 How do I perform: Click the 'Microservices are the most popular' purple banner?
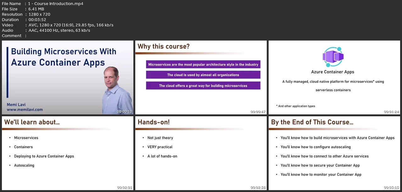[x=203, y=64]
